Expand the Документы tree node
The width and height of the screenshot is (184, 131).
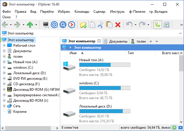point(4,51)
